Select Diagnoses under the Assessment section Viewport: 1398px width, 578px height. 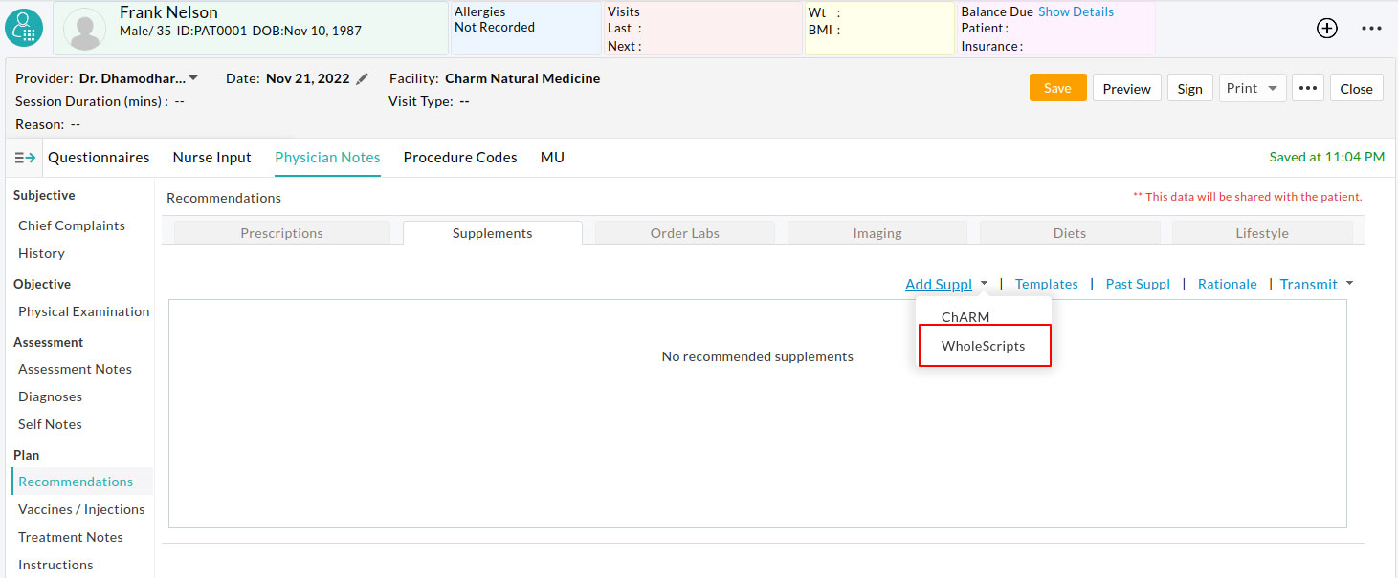tap(50, 396)
